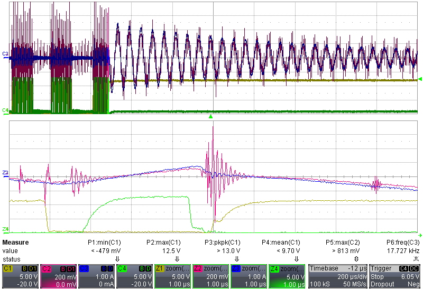Select the P5:max(C2) measurement label
Screen dimensions: 423x289
pyautogui.click(x=343, y=243)
